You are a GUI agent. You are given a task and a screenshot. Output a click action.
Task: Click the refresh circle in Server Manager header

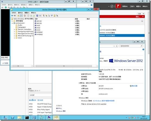tap(112, 6)
